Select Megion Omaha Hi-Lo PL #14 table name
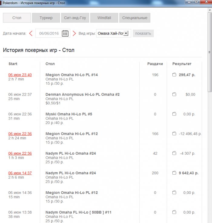The image size is (212, 223). (71, 75)
